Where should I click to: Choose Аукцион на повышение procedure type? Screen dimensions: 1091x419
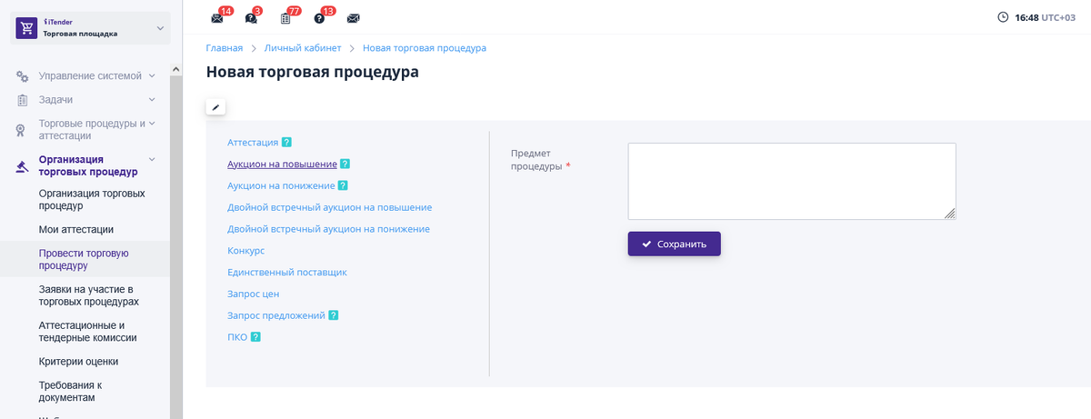coord(282,165)
